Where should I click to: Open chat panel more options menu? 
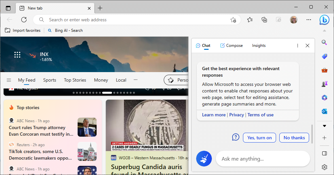pos(298,46)
